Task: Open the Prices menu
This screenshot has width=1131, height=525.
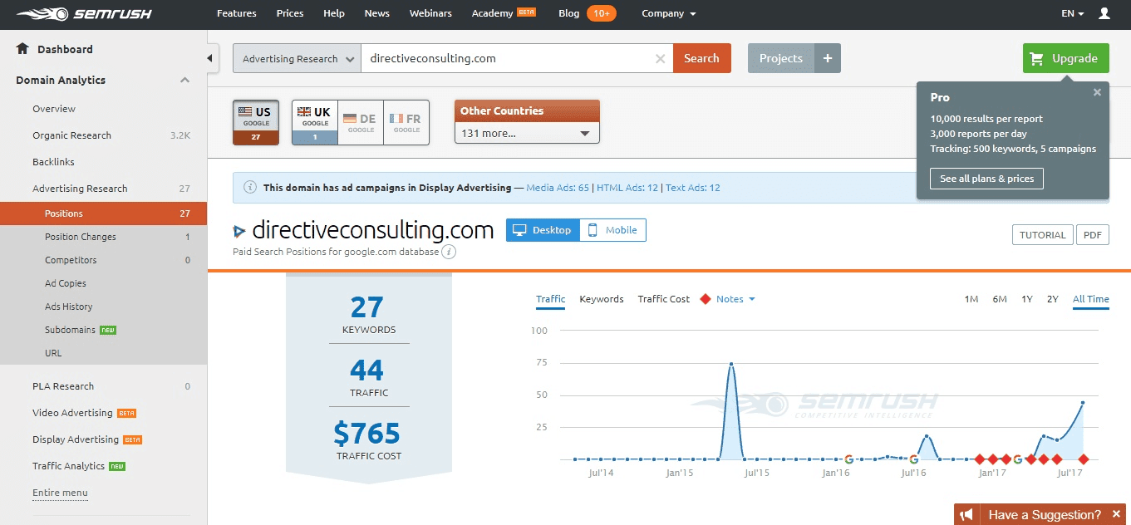Action: [x=290, y=13]
